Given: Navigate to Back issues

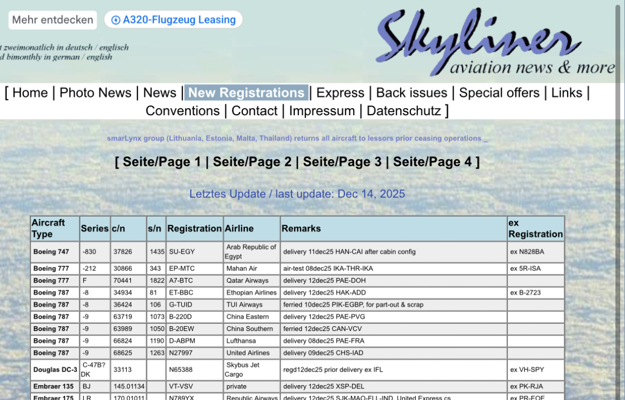Looking at the screenshot, I should (412, 93).
